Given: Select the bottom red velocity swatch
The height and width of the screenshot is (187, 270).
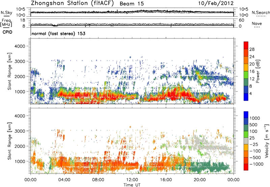Looking at the screenshot, I should (x=246, y=167).
